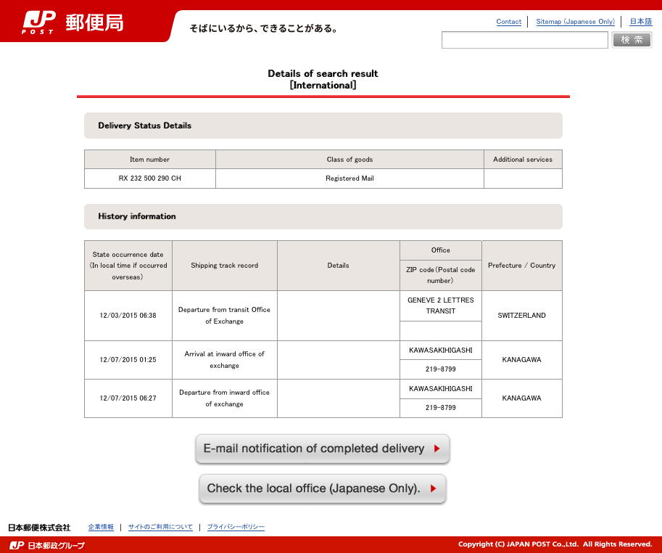
Task: Click the Office column header
Action: pyautogui.click(x=440, y=250)
